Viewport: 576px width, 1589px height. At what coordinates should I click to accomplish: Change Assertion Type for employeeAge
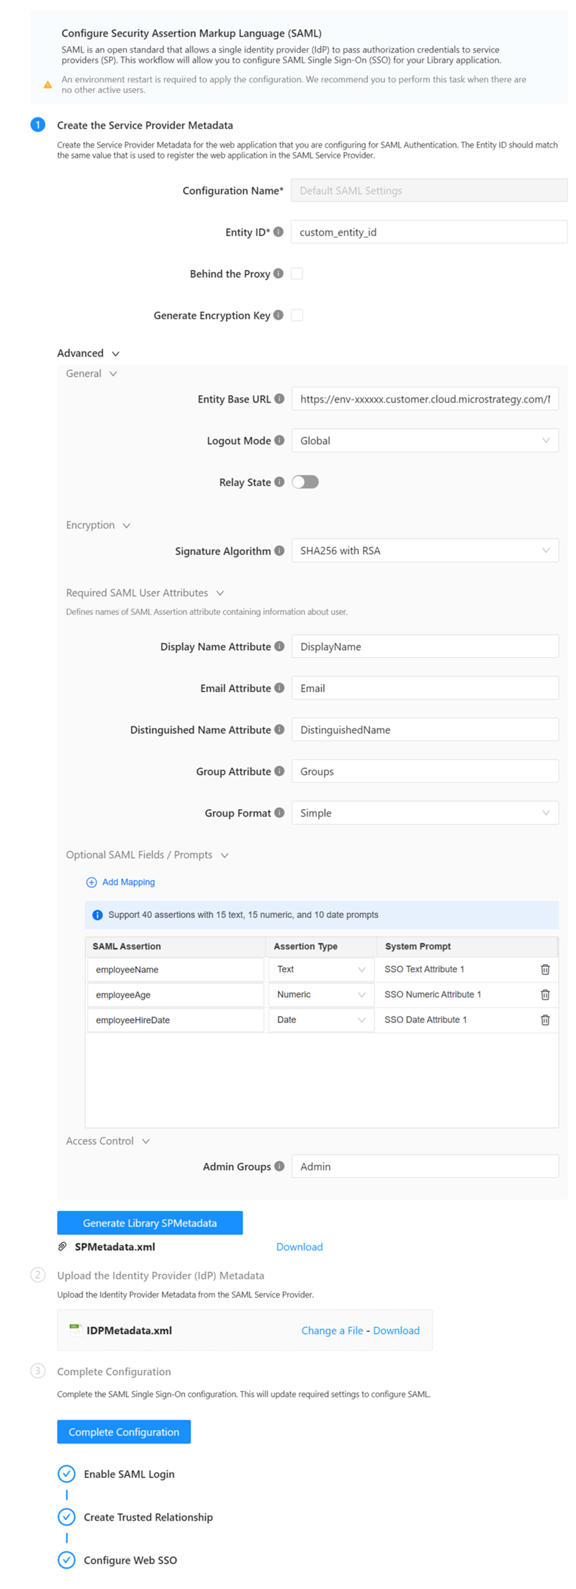[x=321, y=995]
